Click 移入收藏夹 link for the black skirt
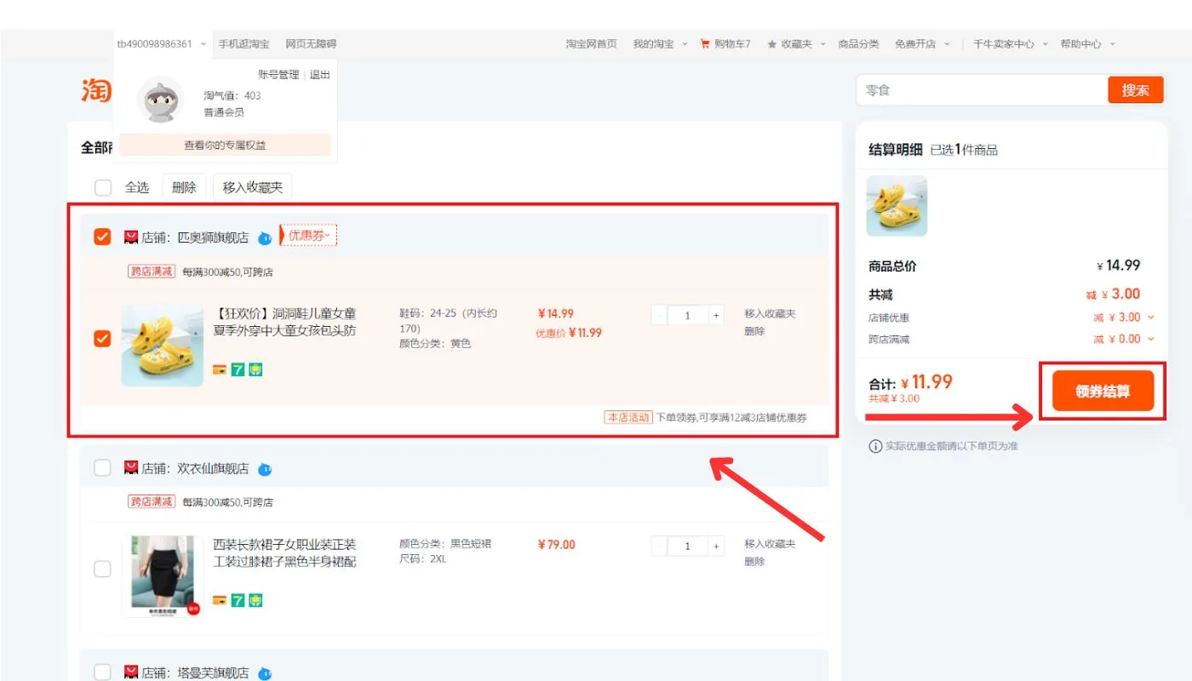1192x681 pixels. tap(770, 544)
